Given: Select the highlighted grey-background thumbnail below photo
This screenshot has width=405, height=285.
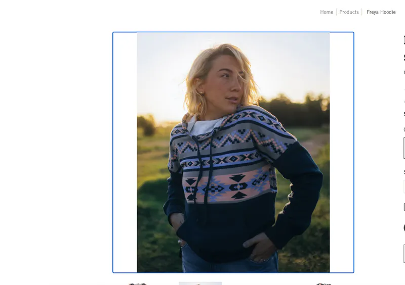Looking at the screenshot, I should point(200,283).
